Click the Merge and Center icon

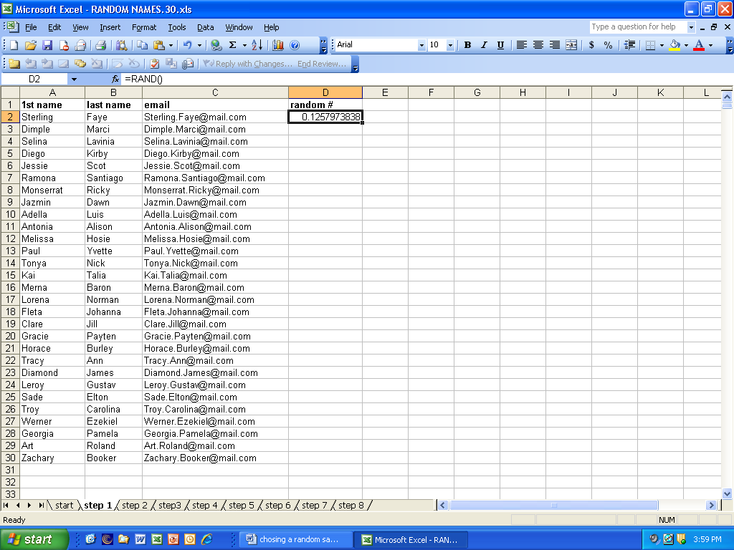[x=571, y=45]
